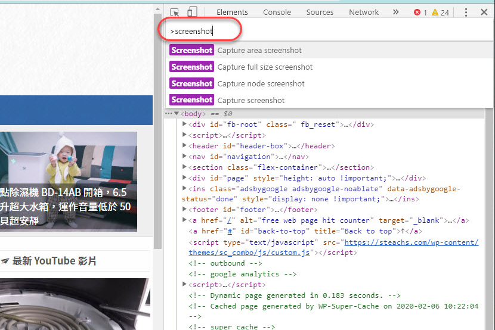Open the Network tab

[x=364, y=13]
